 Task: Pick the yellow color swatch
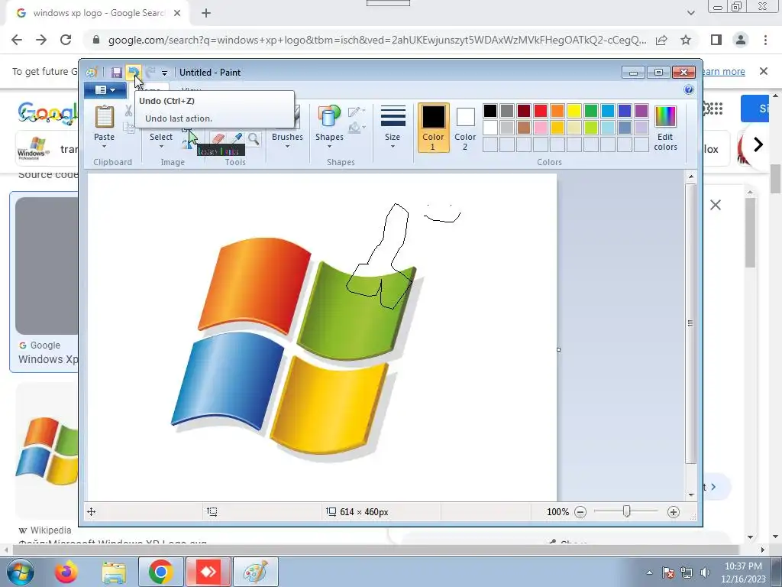574,111
